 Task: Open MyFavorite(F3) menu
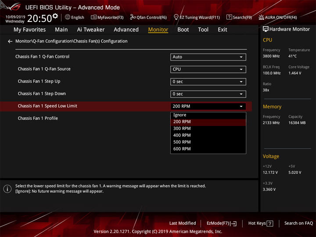[107, 17]
